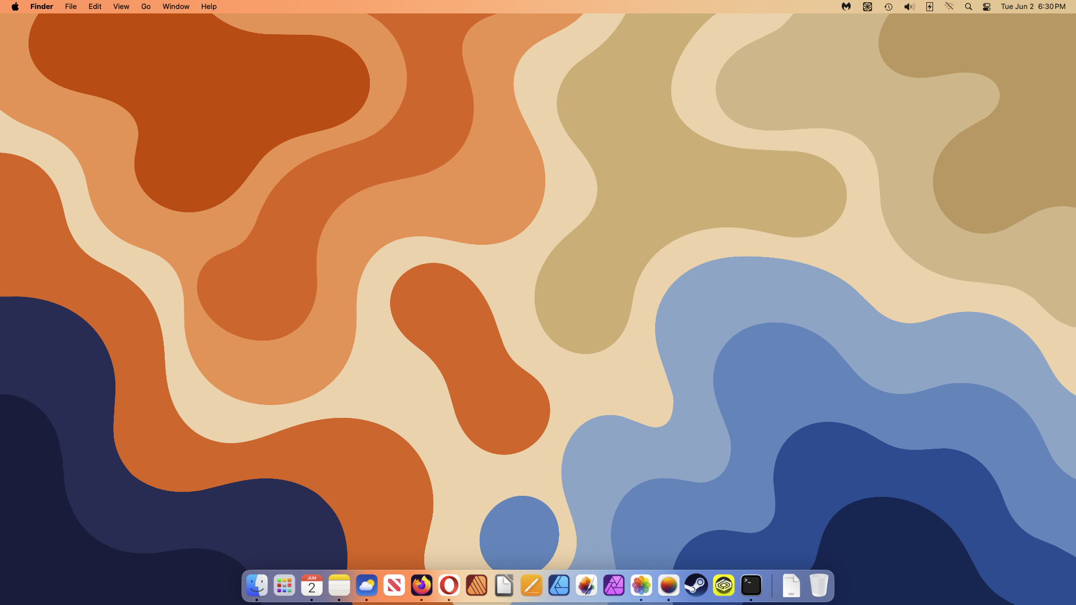The width and height of the screenshot is (1076, 605).
Task: Open the macOS orange sphere app in Dock
Action: click(669, 586)
